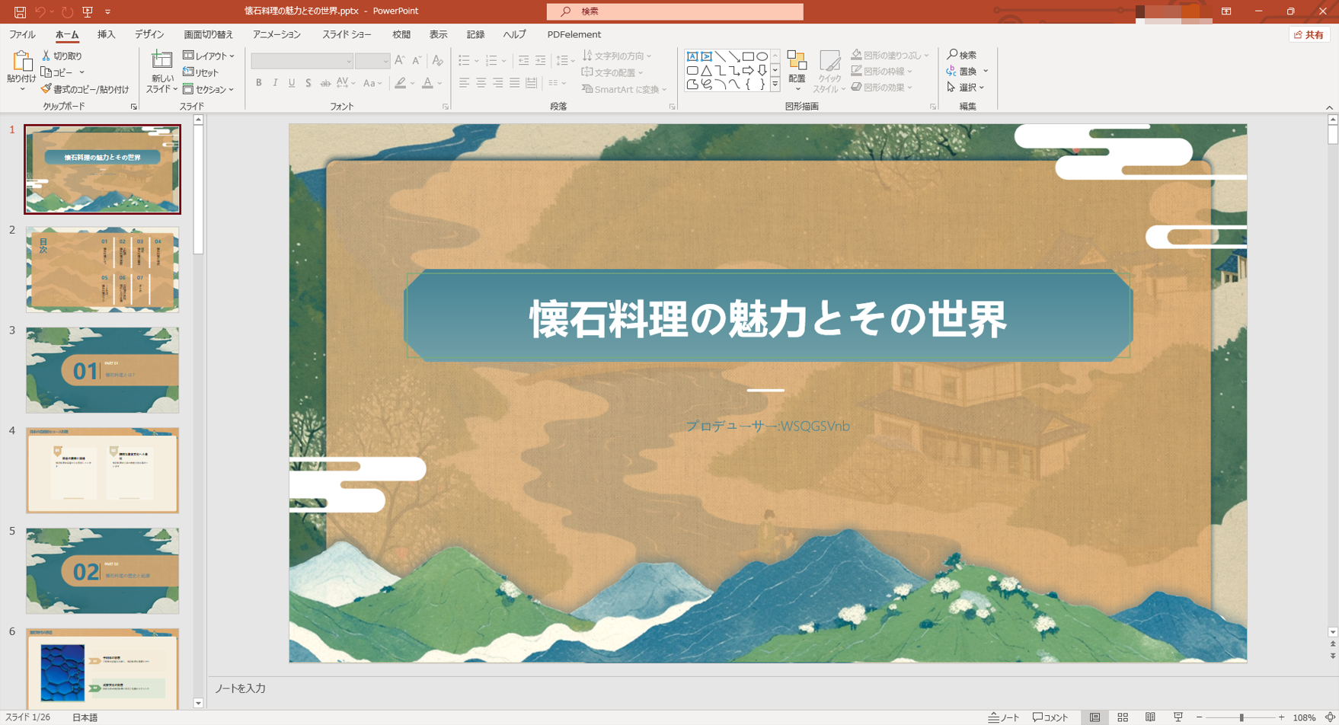Image resolution: width=1339 pixels, height=725 pixels.
Task: Apply the Format Painter (書式のコピー/貼り付け)
Action: [x=85, y=89]
